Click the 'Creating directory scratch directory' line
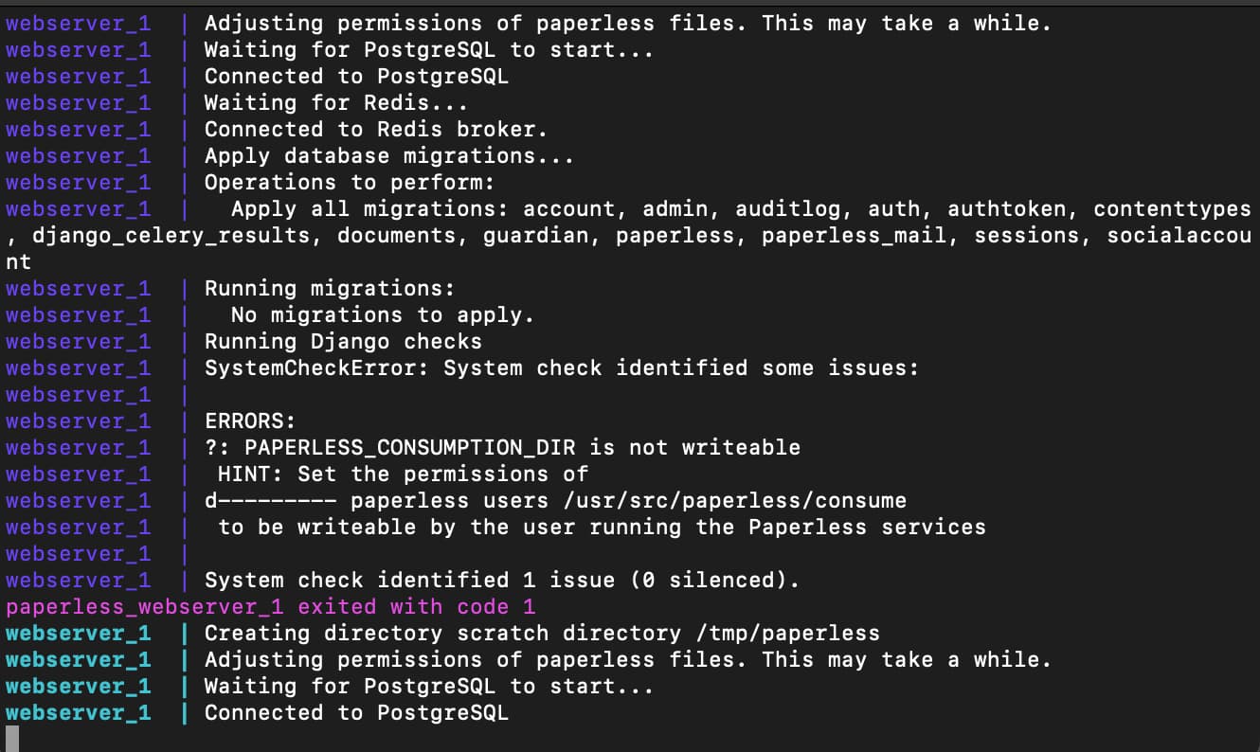1260x752 pixels. 542,633
